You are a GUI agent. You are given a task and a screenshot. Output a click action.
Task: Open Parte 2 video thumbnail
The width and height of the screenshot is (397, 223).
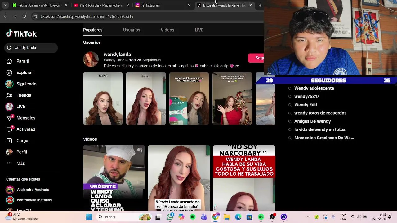point(103,98)
